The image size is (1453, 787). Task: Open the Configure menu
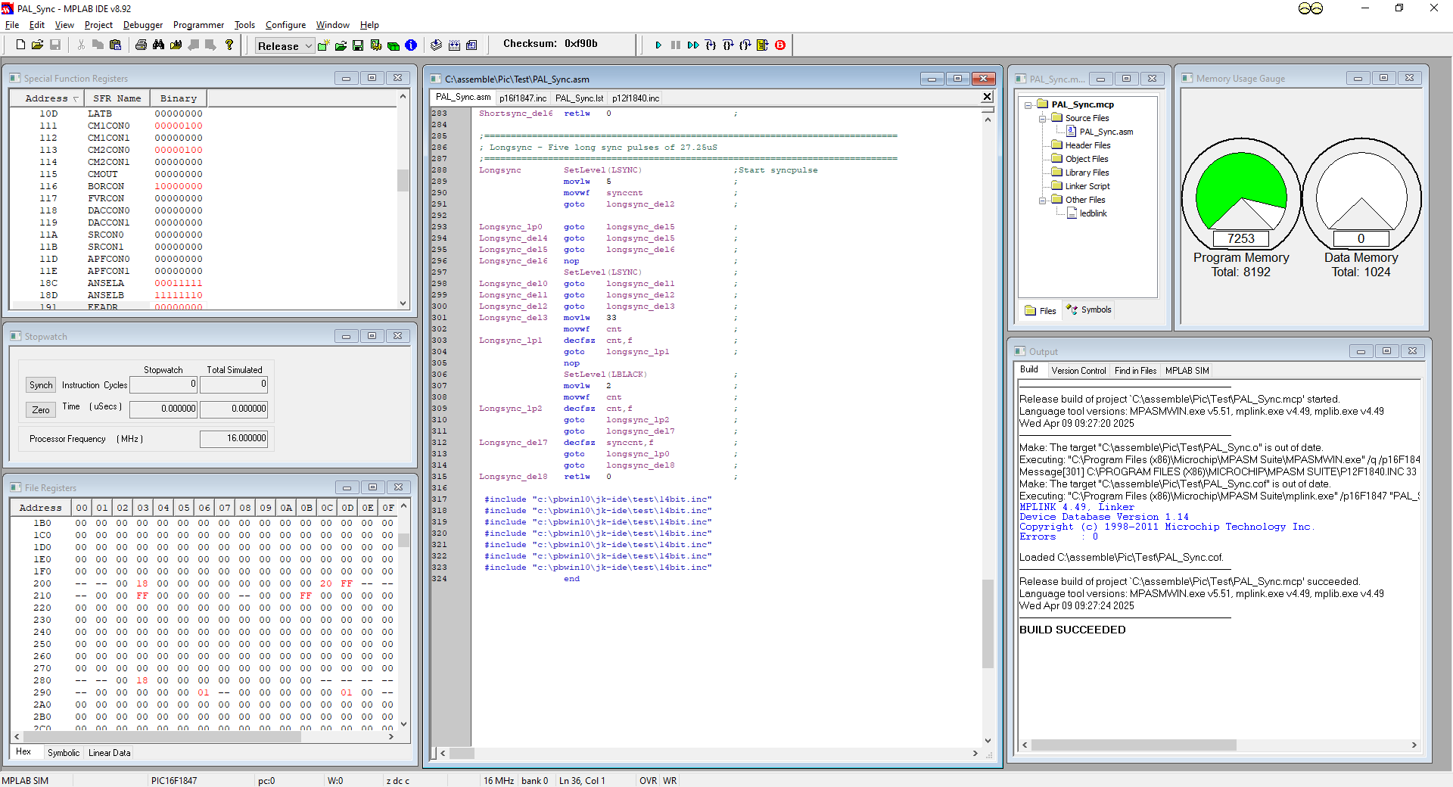tap(285, 25)
